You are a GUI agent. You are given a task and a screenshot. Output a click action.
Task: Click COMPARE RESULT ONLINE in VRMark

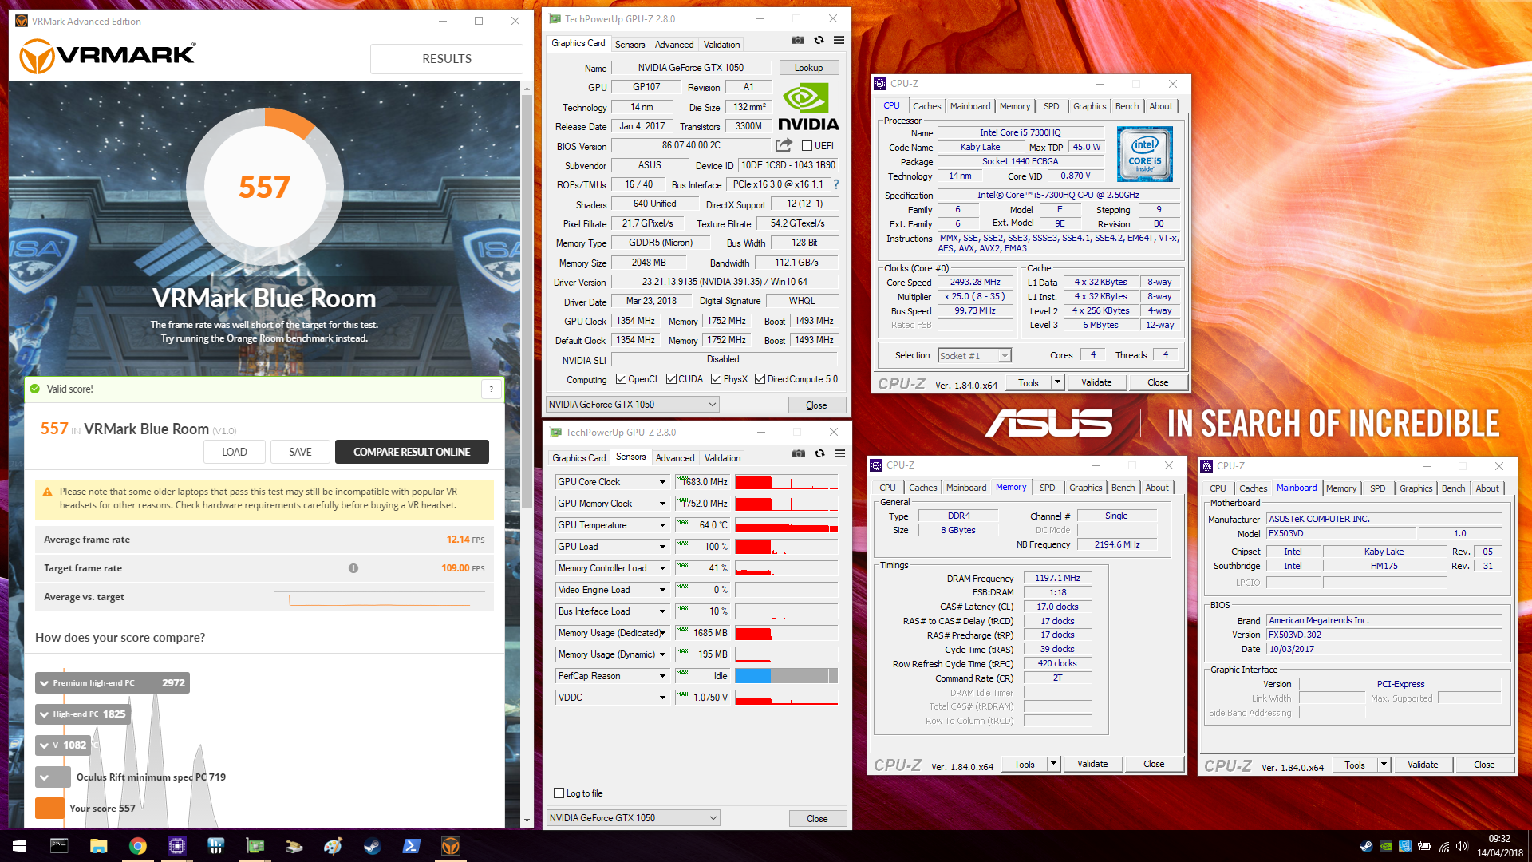412,452
